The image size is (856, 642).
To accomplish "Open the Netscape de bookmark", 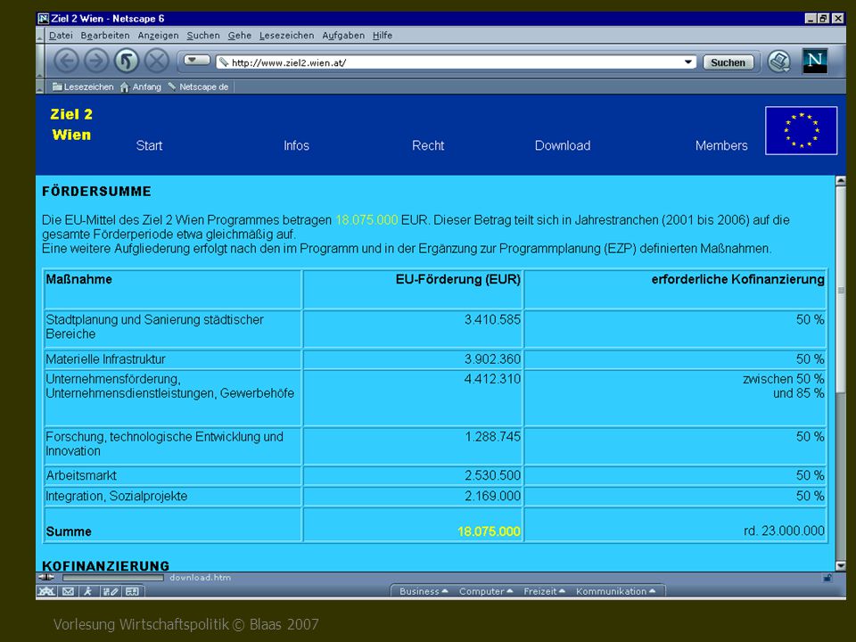I will [x=198, y=86].
